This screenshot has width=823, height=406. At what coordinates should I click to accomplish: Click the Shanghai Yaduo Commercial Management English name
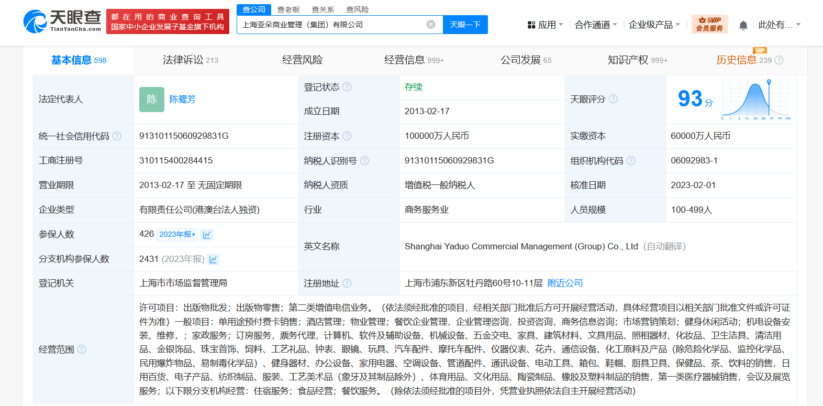pos(521,247)
